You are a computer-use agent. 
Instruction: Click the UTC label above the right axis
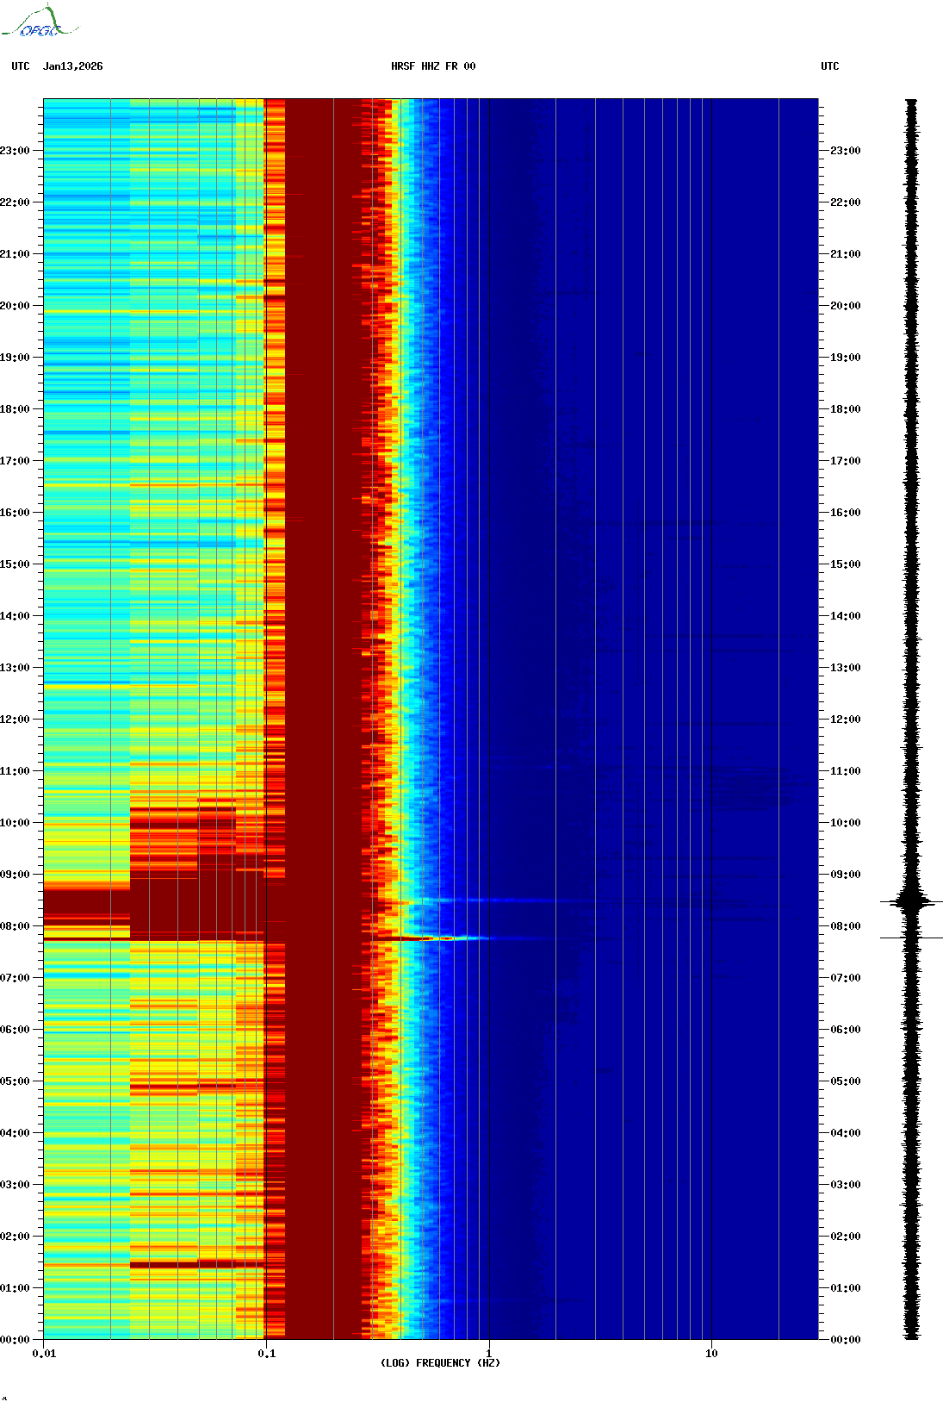830,66
